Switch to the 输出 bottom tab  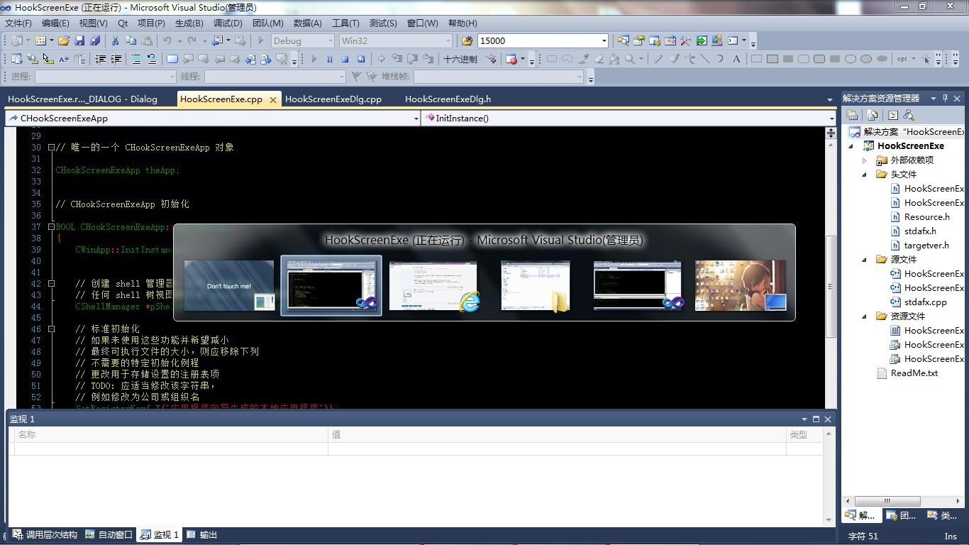[202, 535]
